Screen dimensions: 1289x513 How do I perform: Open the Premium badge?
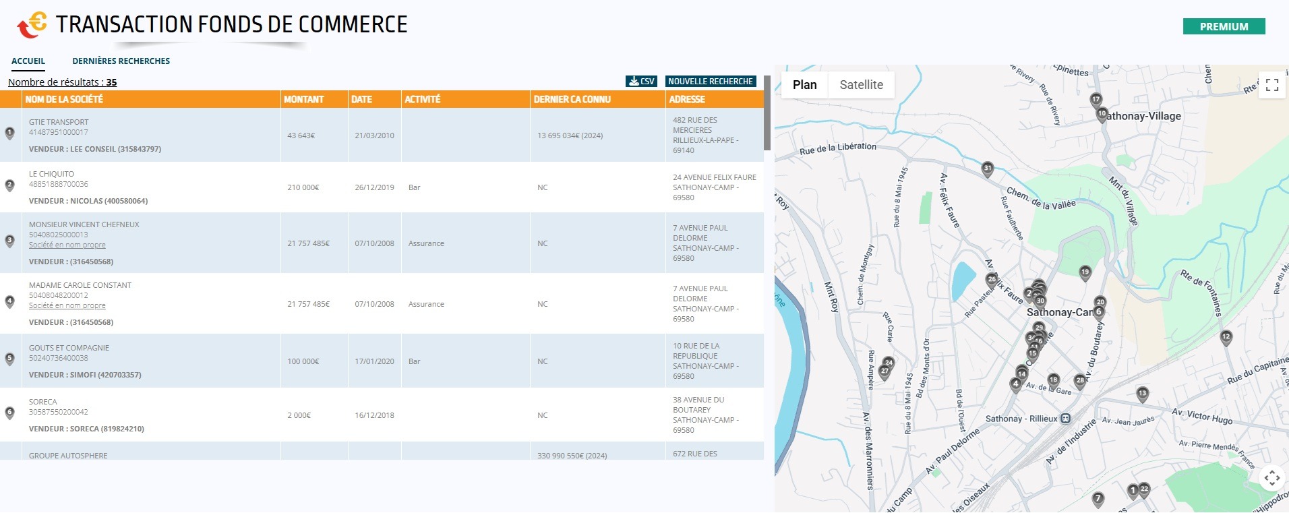[1224, 26]
